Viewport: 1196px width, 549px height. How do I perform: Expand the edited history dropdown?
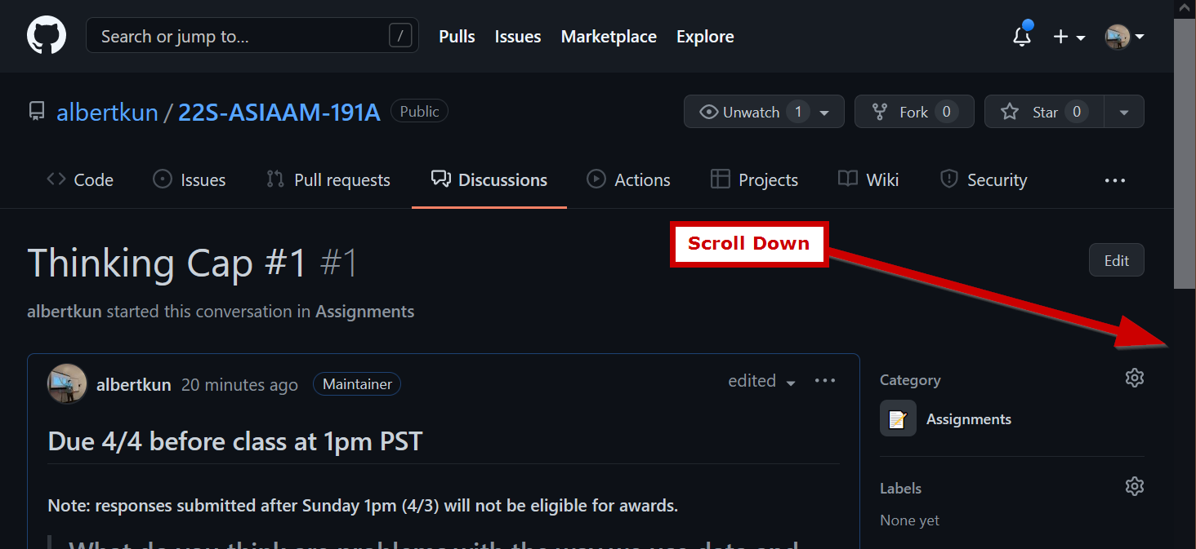tap(761, 381)
